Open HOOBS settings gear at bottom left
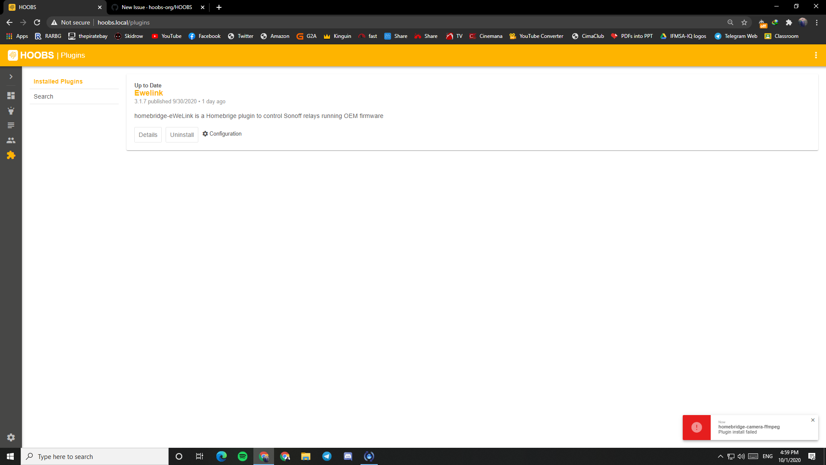The image size is (826, 465). click(x=11, y=437)
